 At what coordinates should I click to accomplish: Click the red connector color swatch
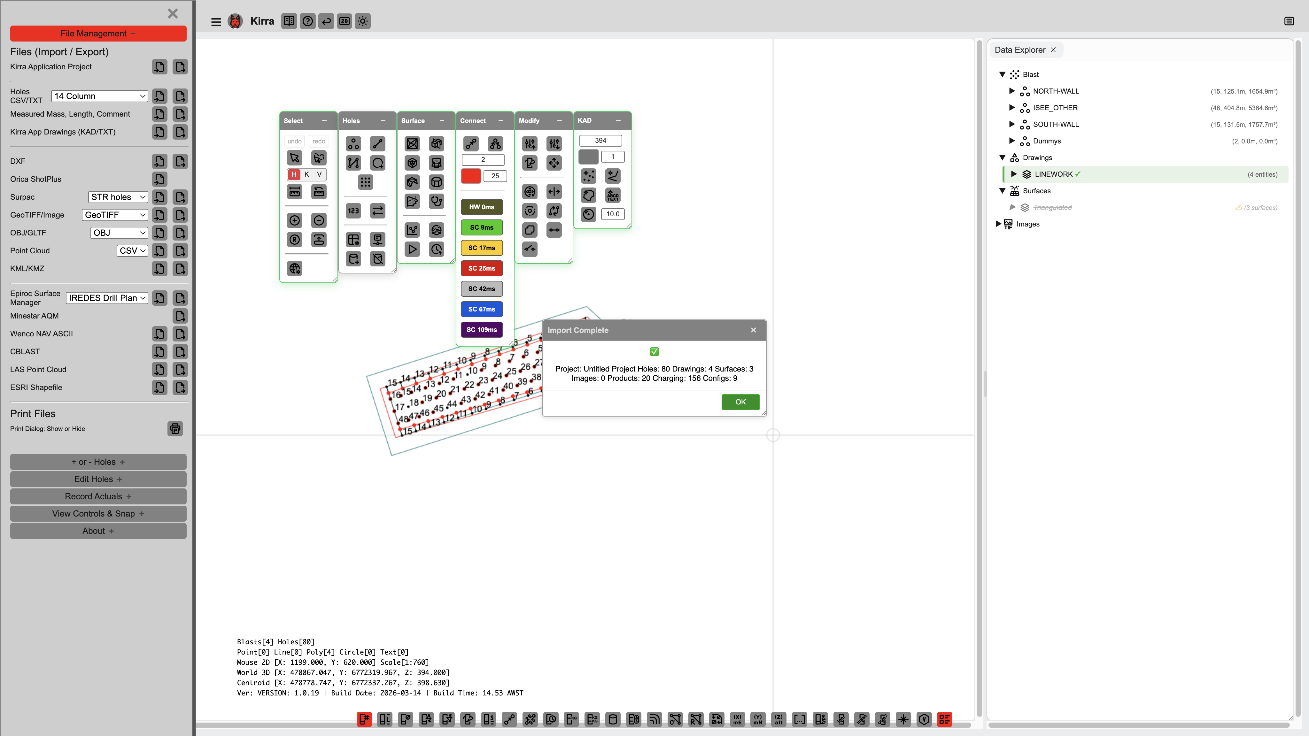tap(470, 176)
